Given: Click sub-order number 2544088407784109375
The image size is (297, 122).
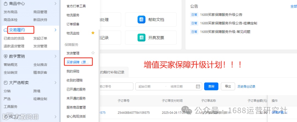Looking at the screenshot, I should pos(134,113).
